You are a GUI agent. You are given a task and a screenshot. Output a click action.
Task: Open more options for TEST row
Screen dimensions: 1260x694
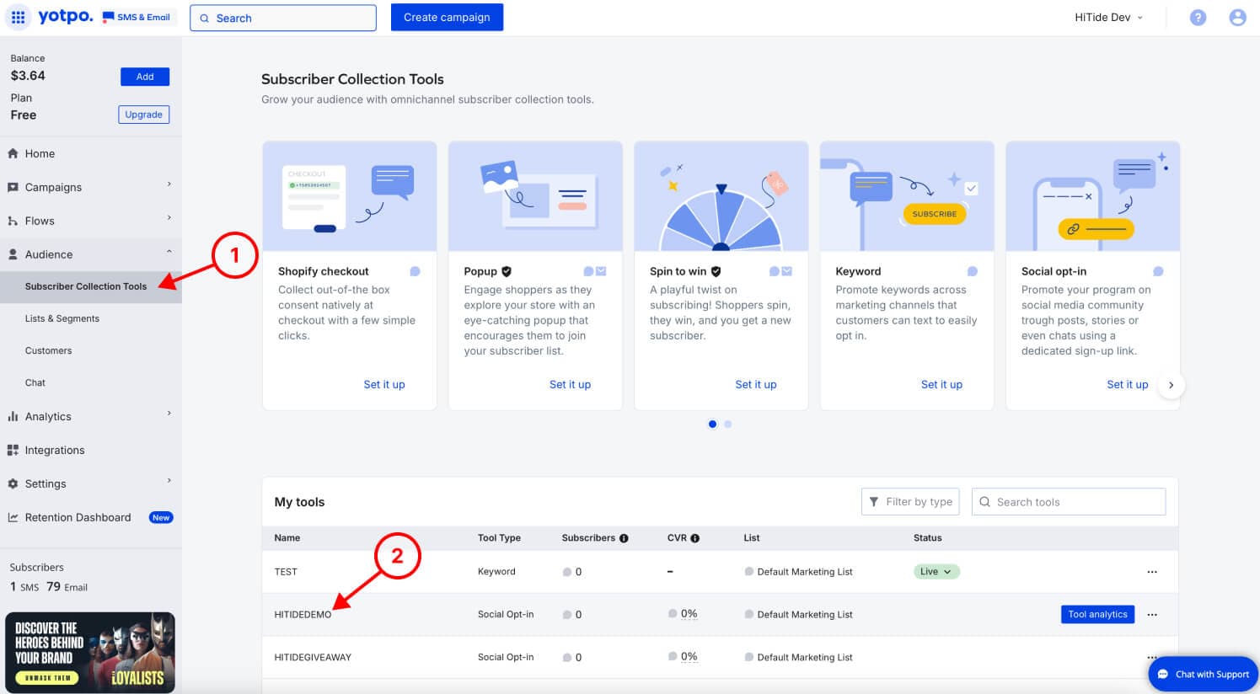click(x=1152, y=572)
